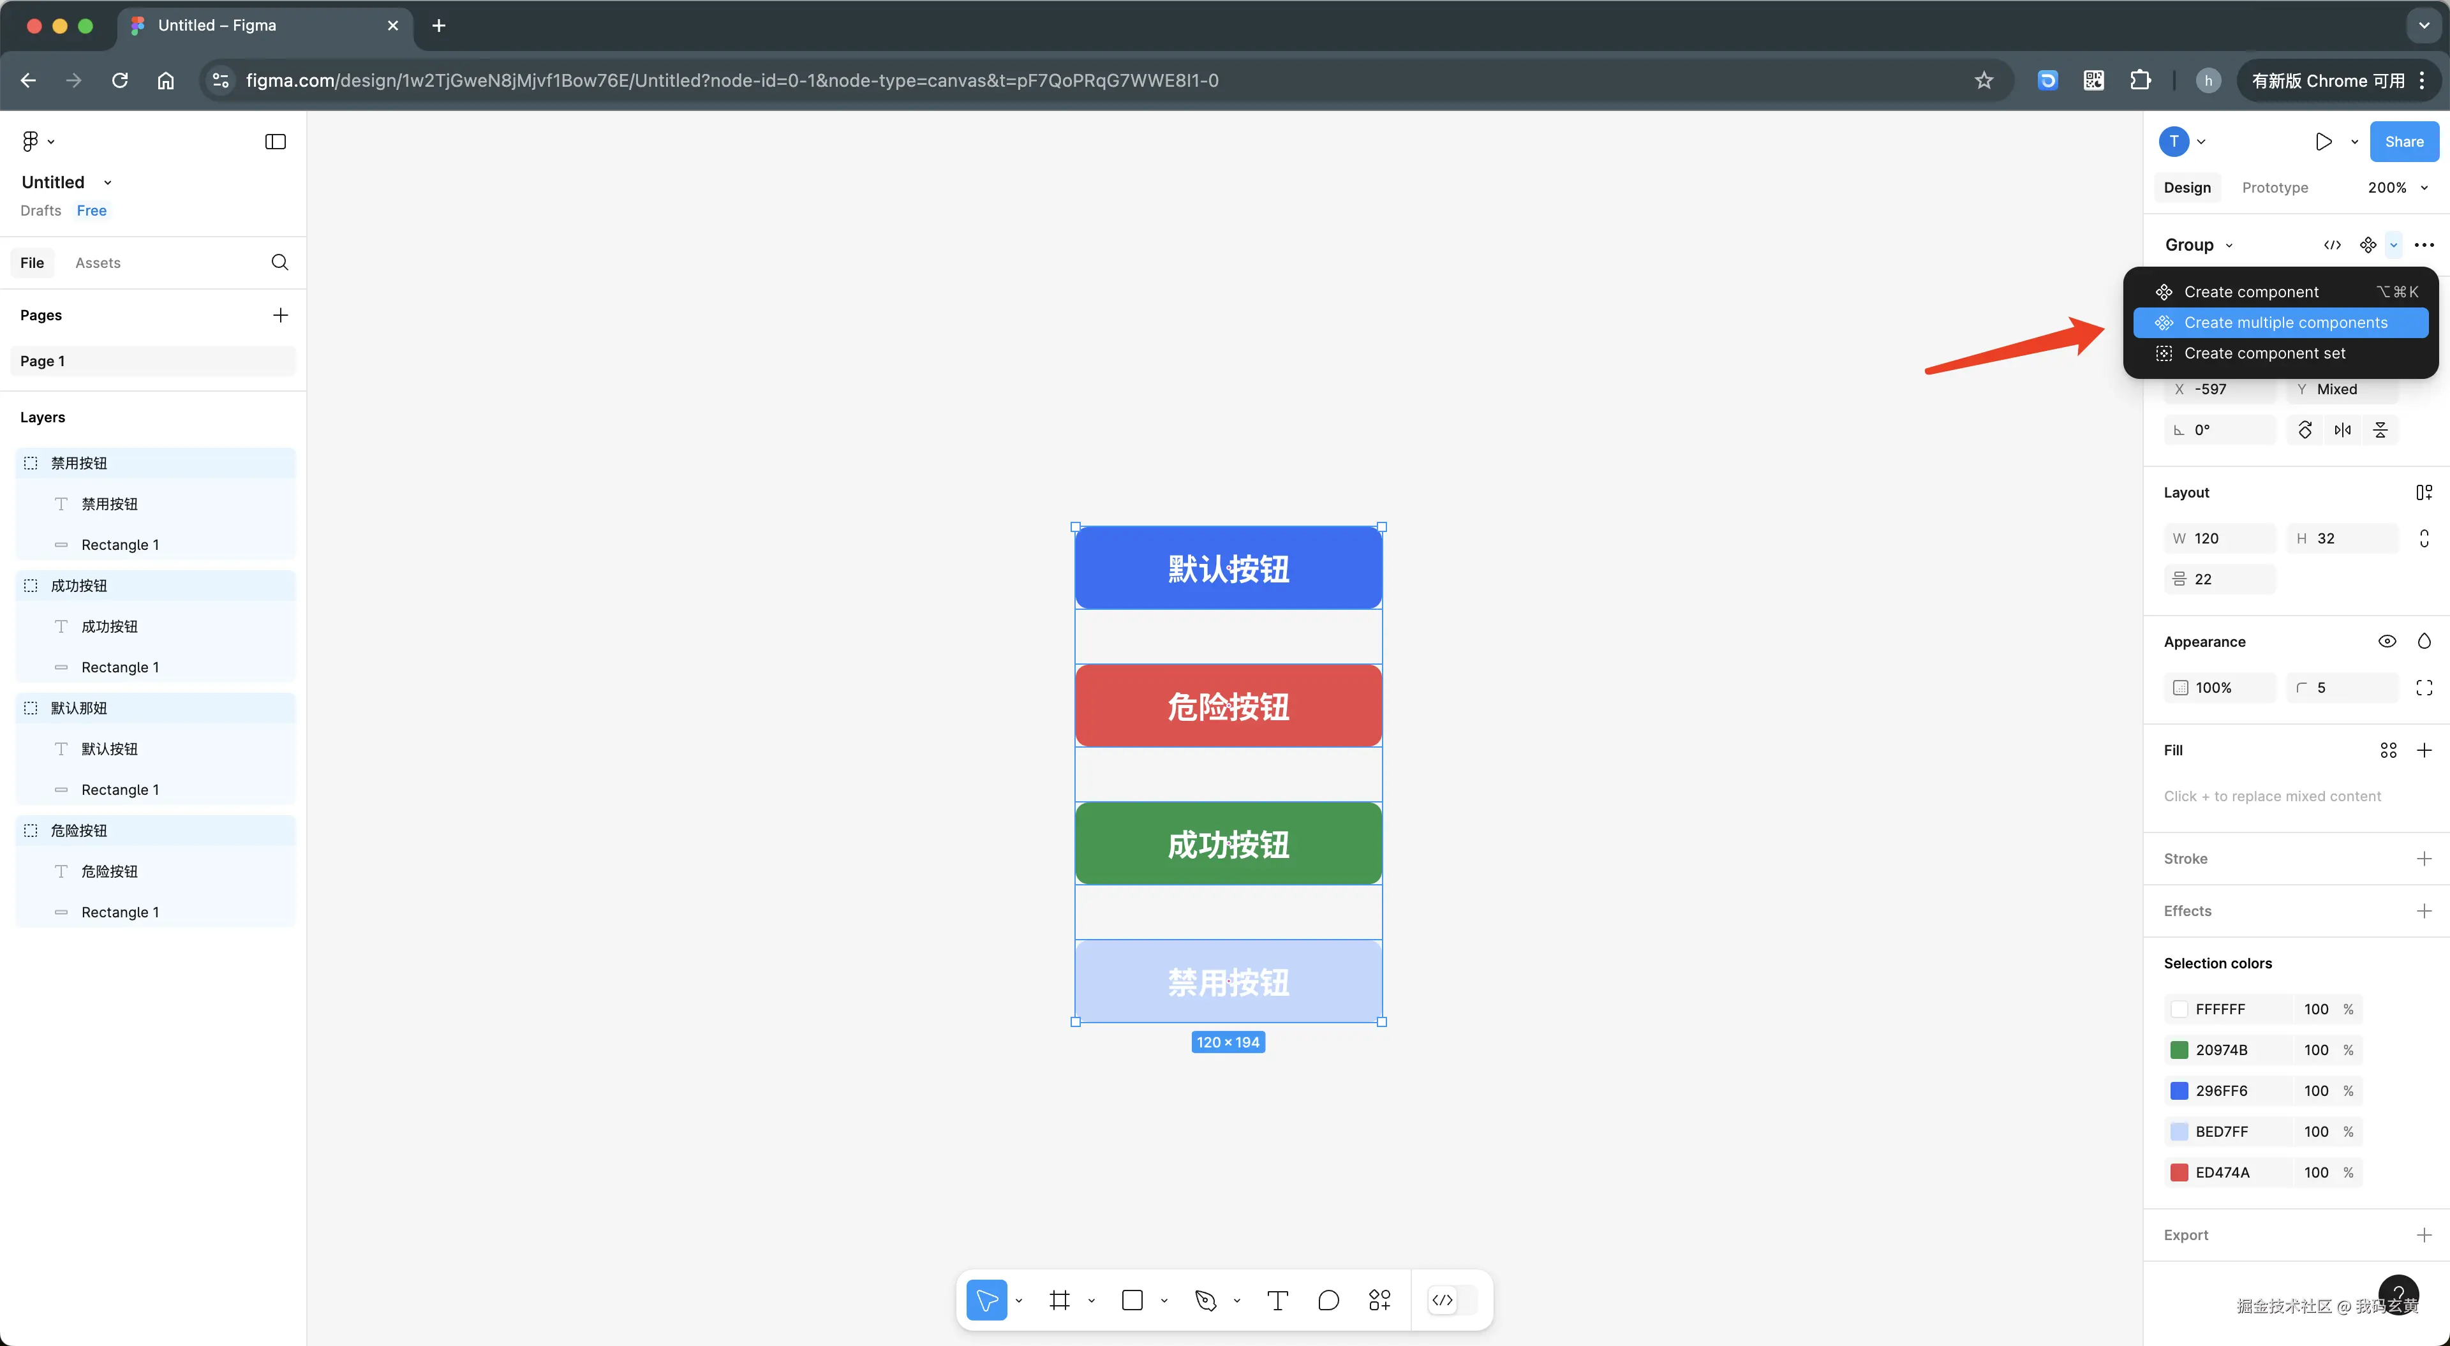Switch to the Prototype tab
Viewport: 2450px width, 1346px height.
point(2274,188)
